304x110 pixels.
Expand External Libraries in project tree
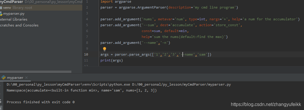tap(14, 19)
